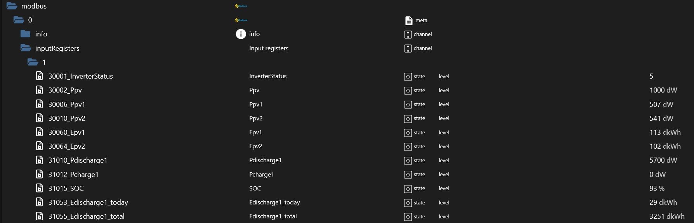Expand the info folder
This screenshot has width=694, height=223.
(25, 34)
